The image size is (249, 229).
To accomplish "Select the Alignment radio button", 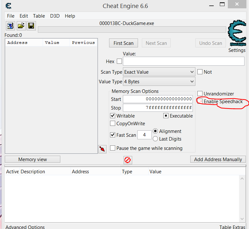I will point(155,131).
